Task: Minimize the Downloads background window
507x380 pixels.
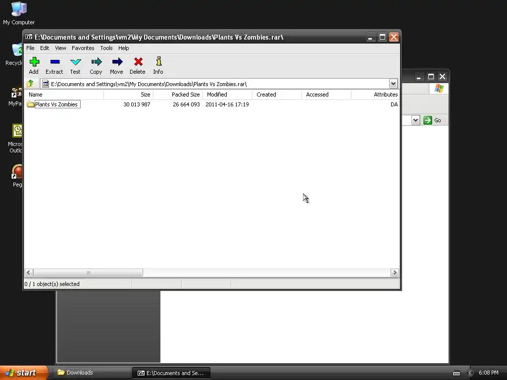Action: [x=419, y=77]
